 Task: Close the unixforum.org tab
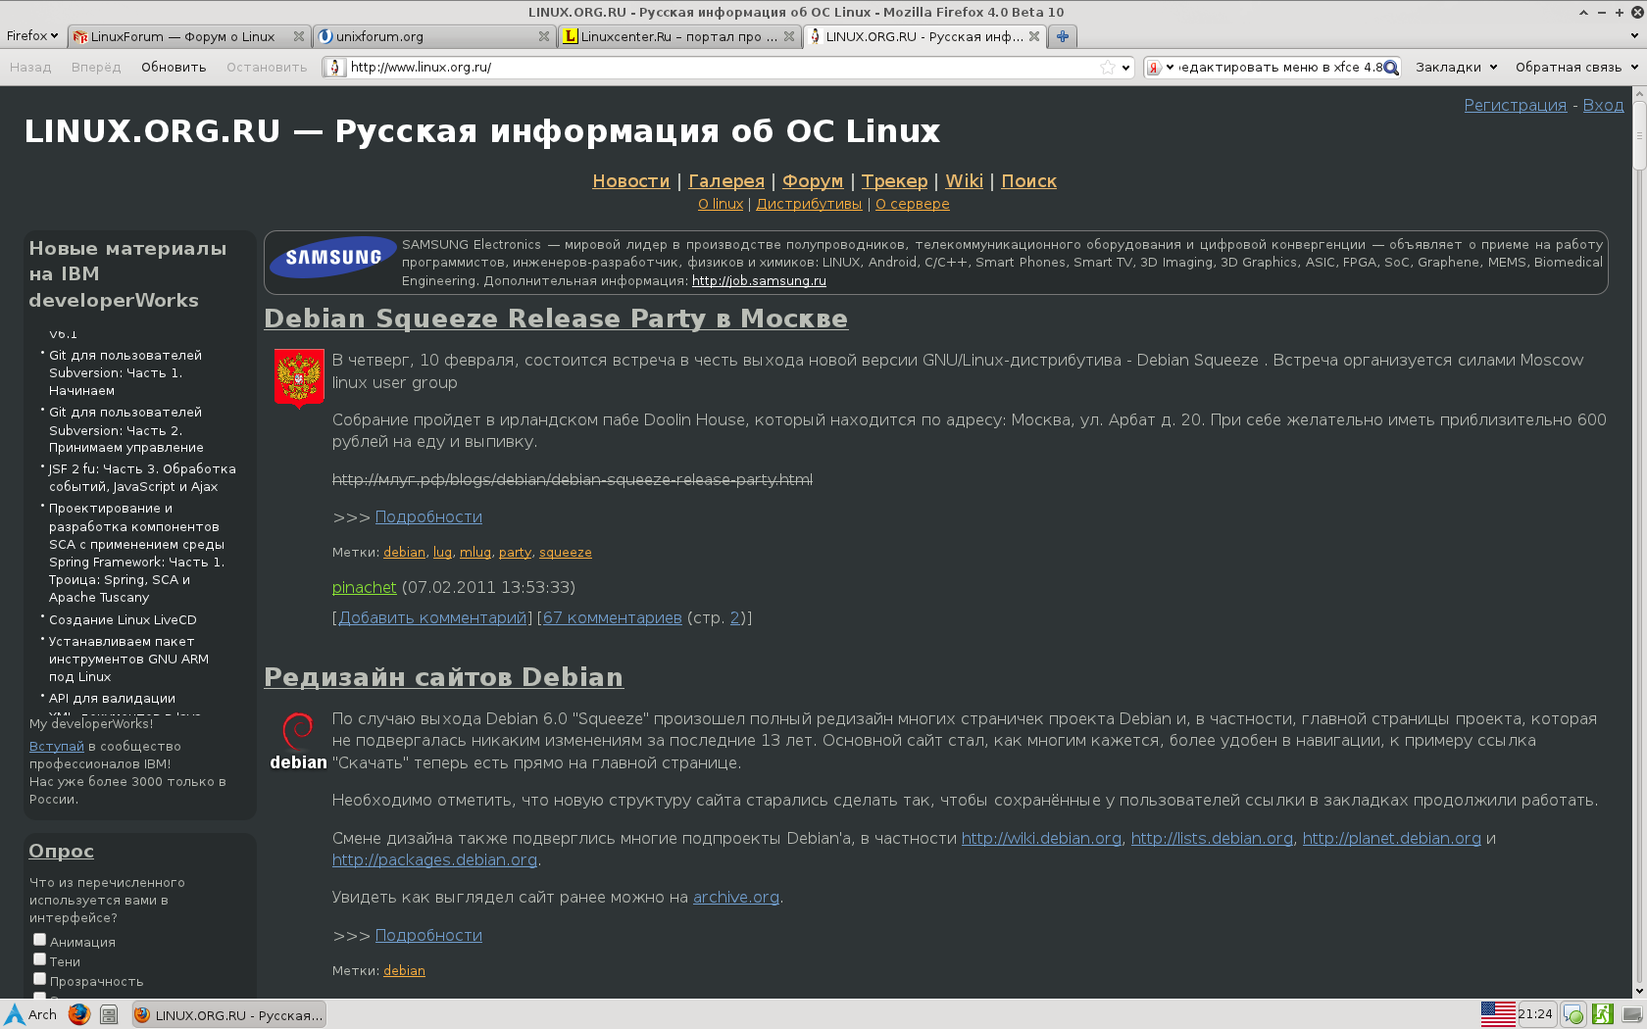pos(544,36)
